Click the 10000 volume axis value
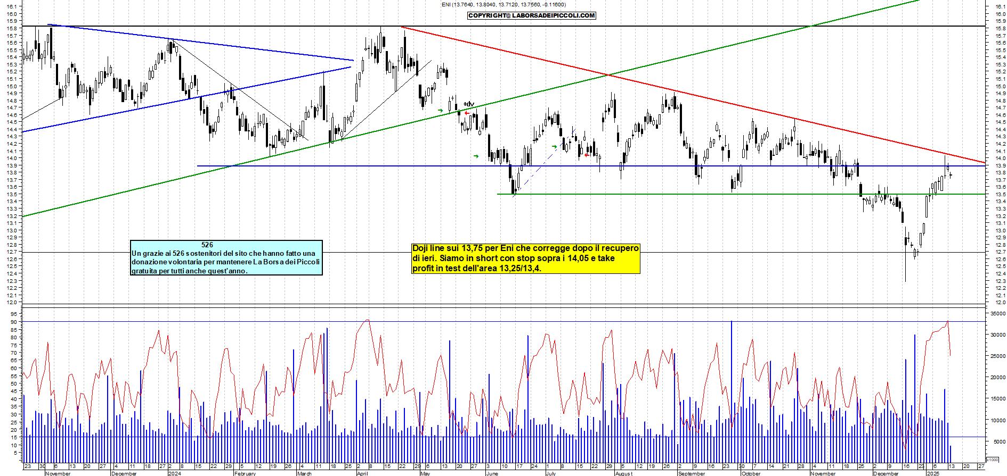 [997, 420]
